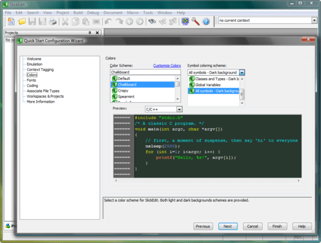Click the Redo arrow icon
The height and width of the screenshot is (243, 321).
pos(119,21)
